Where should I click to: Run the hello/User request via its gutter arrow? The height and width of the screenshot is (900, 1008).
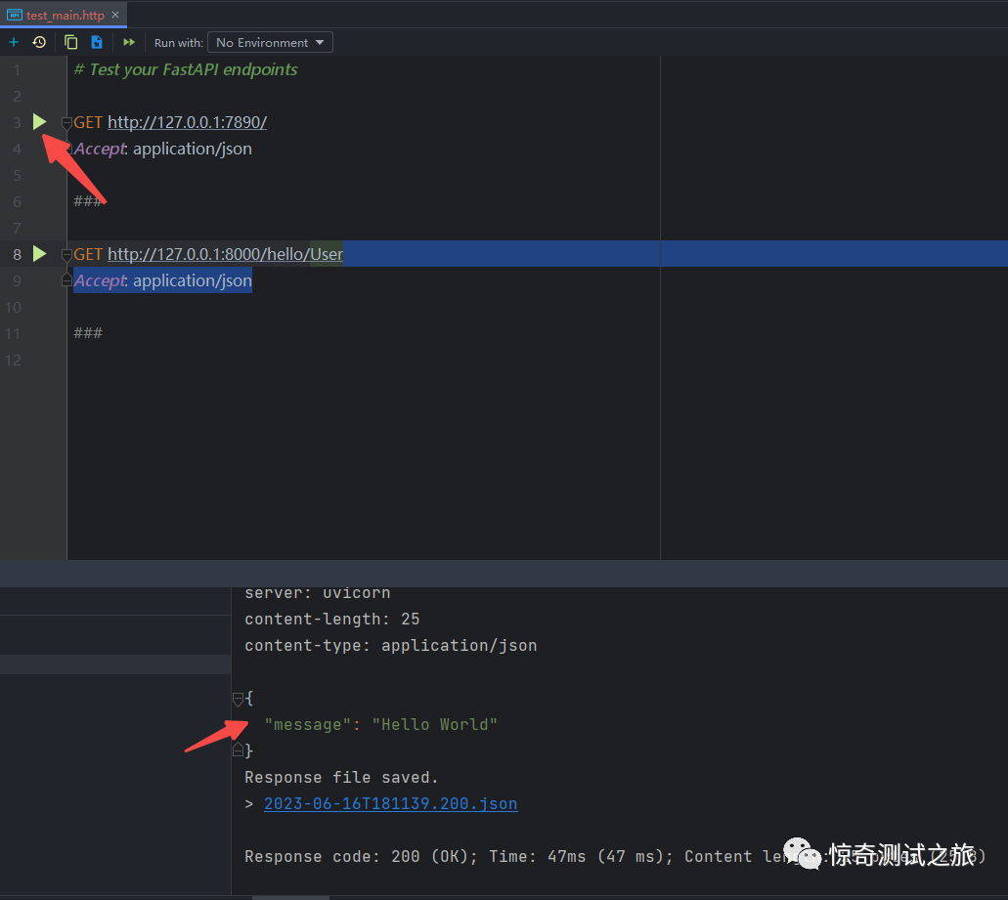click(x=39, y=253)
